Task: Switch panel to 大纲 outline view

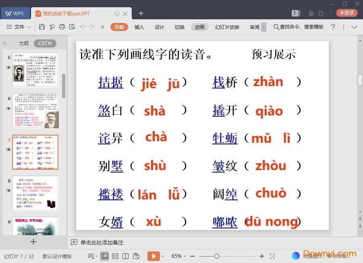Action: 23,43
